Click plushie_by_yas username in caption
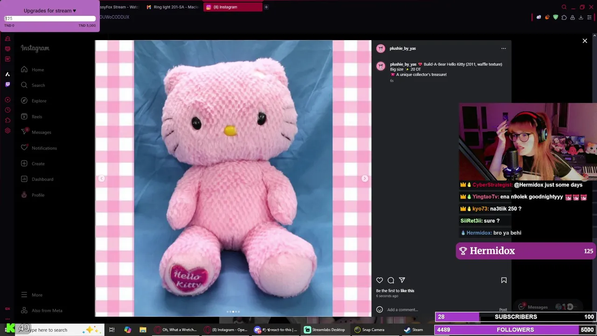 point(403,64)
